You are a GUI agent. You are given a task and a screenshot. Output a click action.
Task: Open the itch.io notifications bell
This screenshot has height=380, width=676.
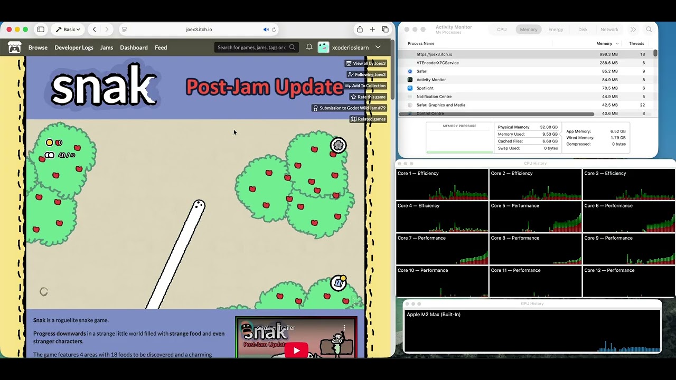(309, 47)
